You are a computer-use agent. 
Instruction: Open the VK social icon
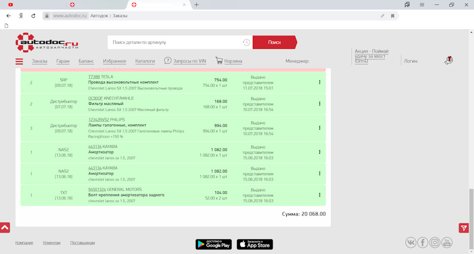[410, 243]
